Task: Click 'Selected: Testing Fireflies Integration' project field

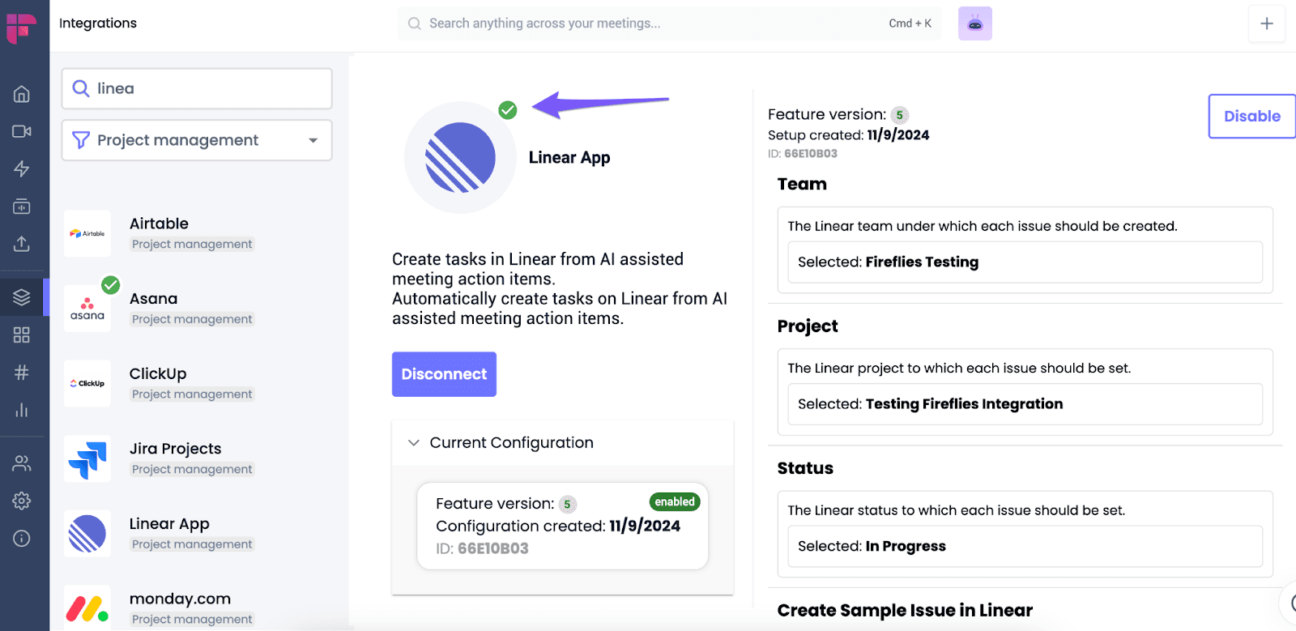Action: point(1025,404)
